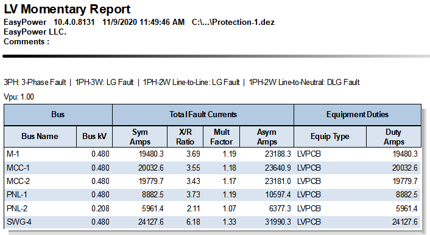Click the PNL-1 bus name cell
Screen dimensions: 430x235
click(x=17, y=194)
